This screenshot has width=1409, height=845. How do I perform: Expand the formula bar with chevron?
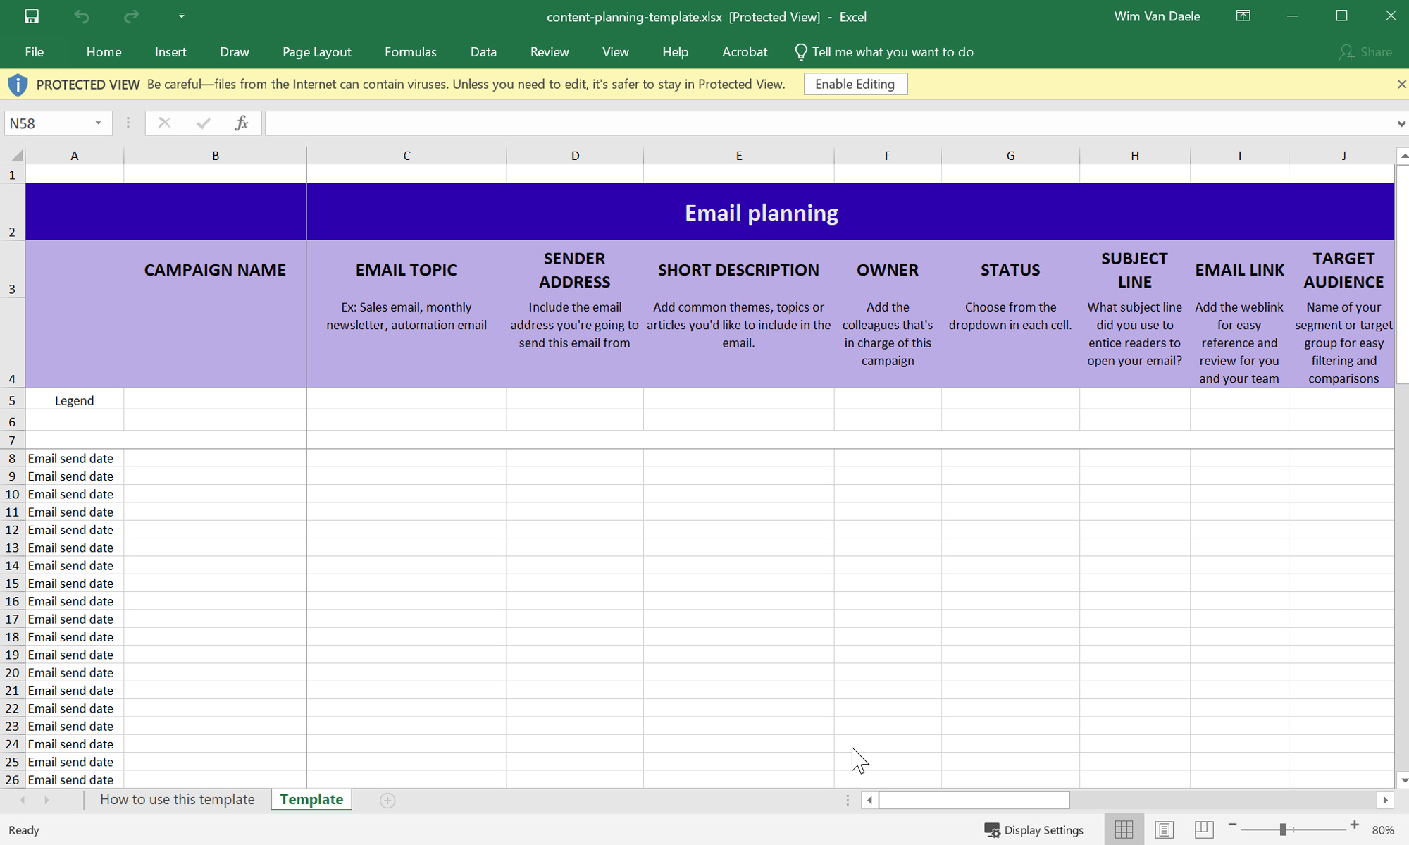[x=1401, y=124]
